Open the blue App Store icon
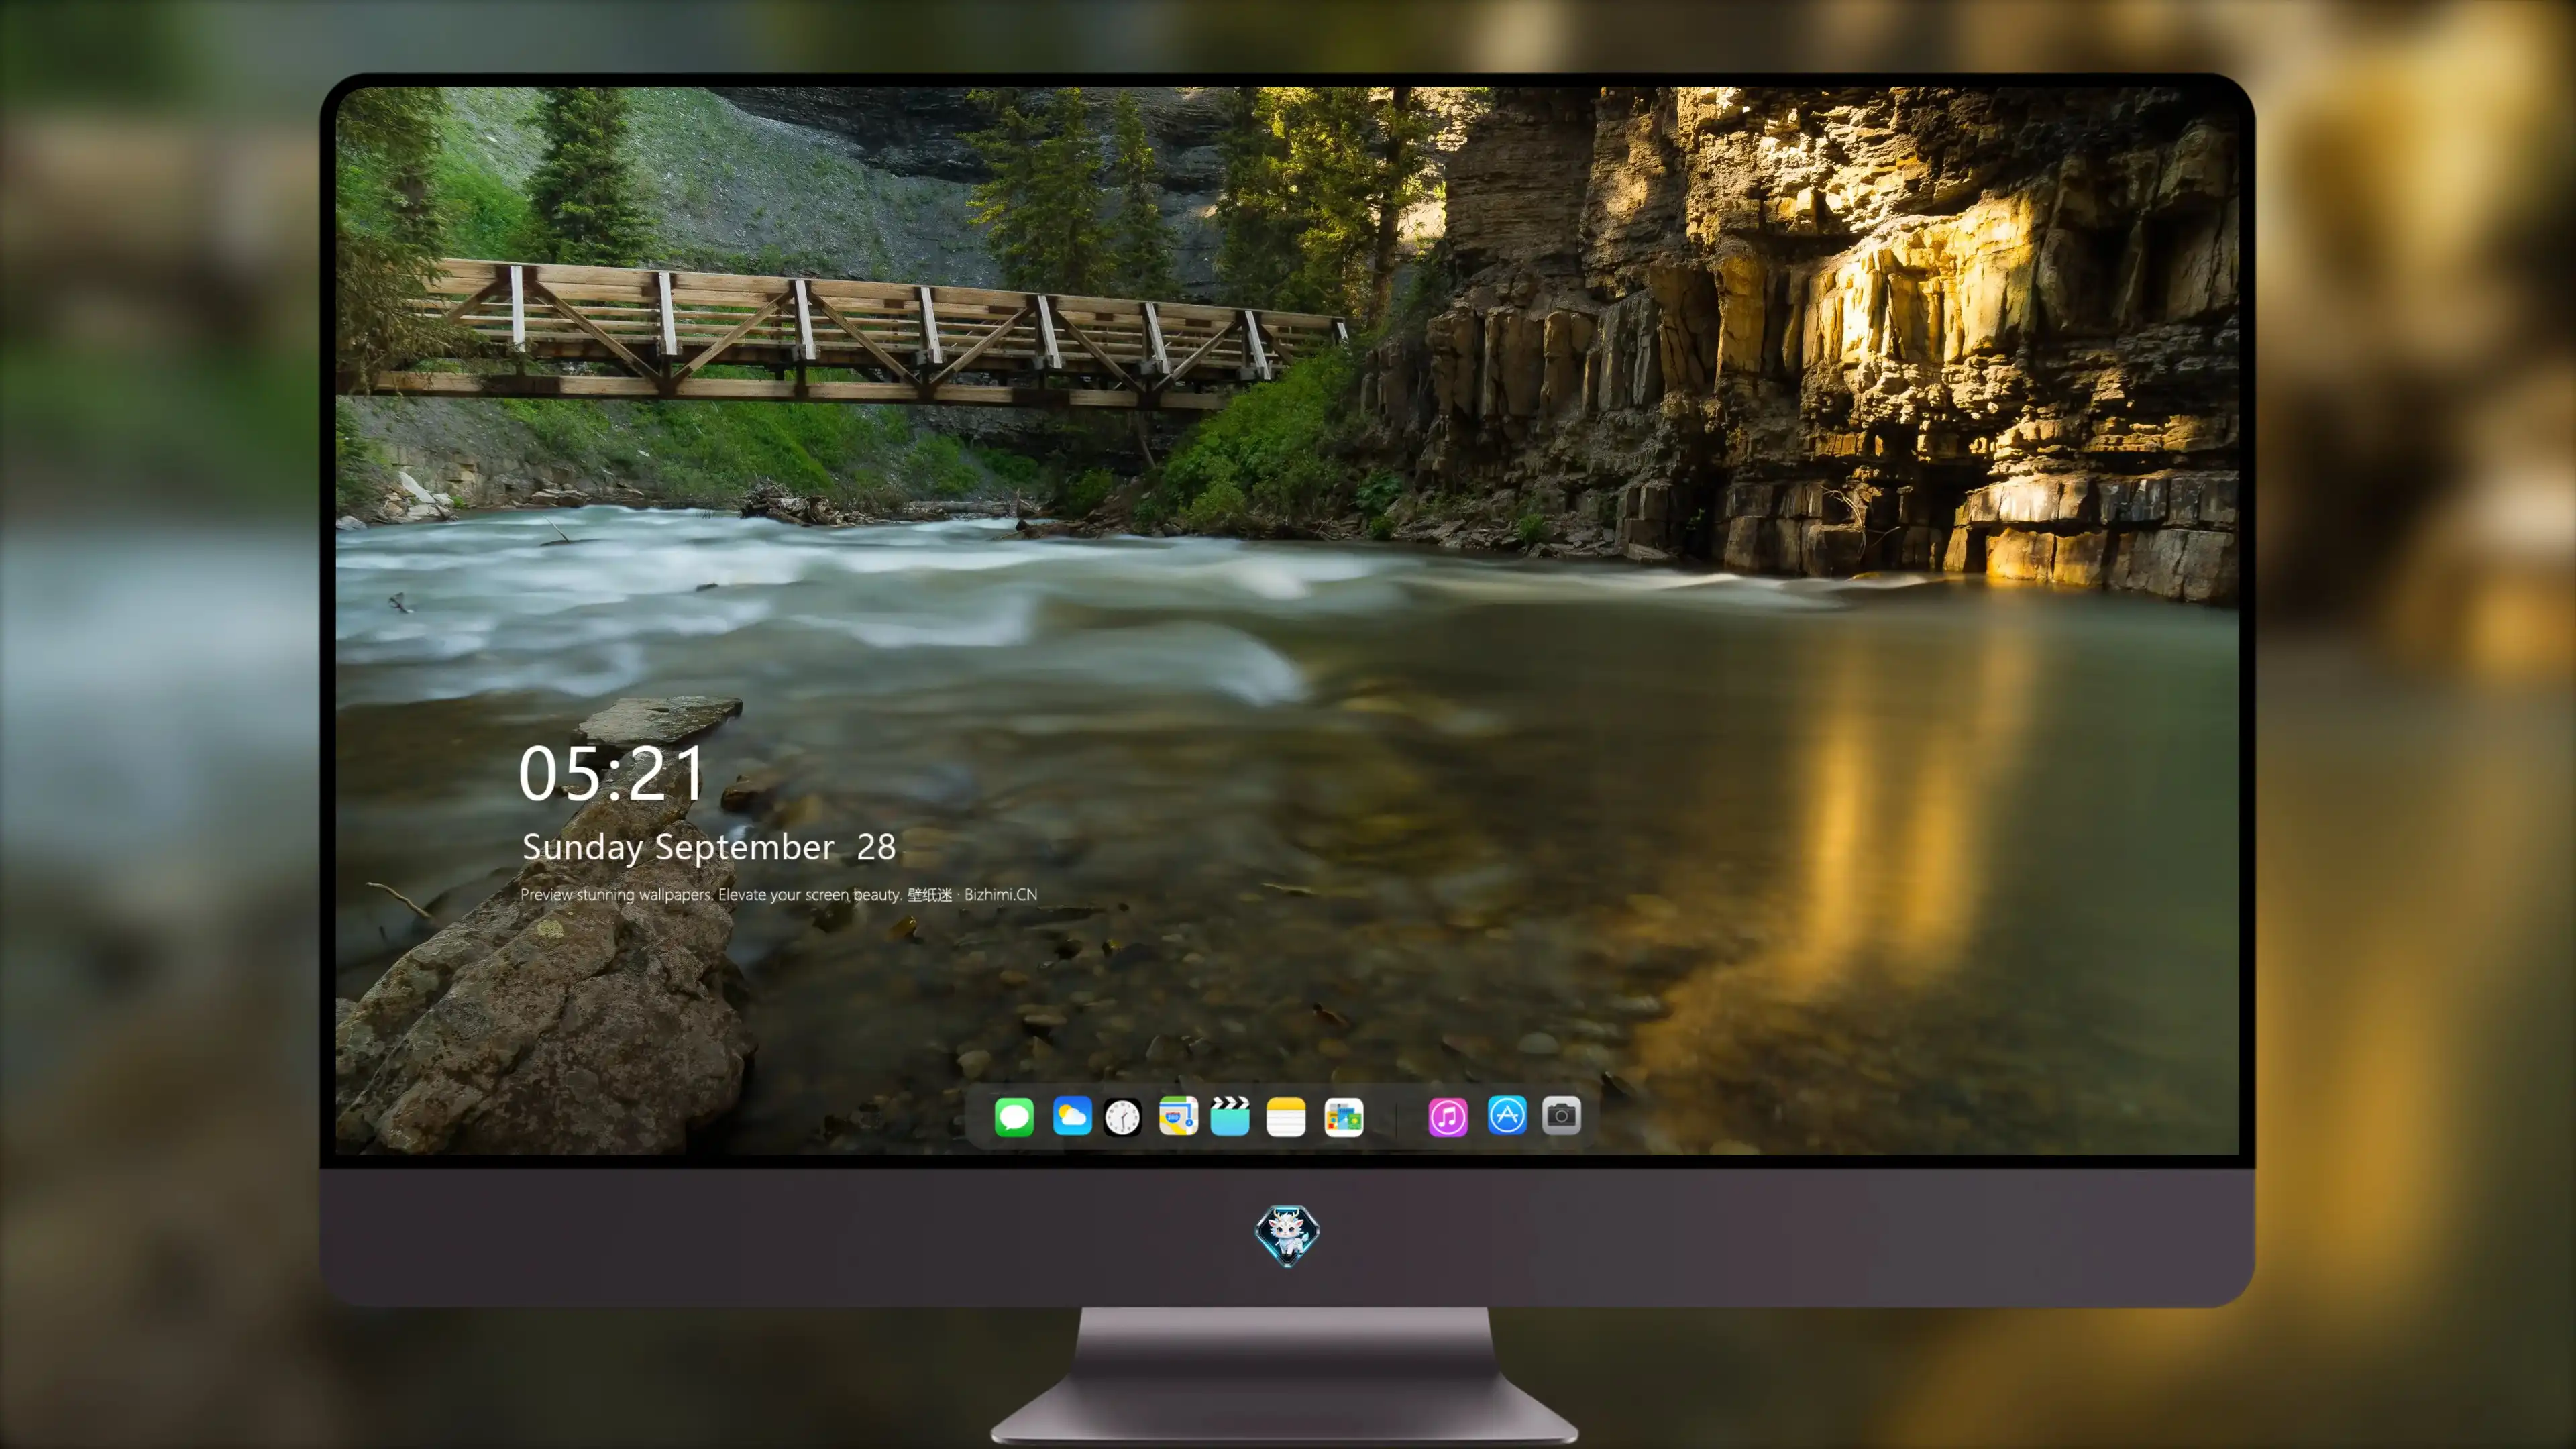 pyautogui.click(x=1507, y=1115)
